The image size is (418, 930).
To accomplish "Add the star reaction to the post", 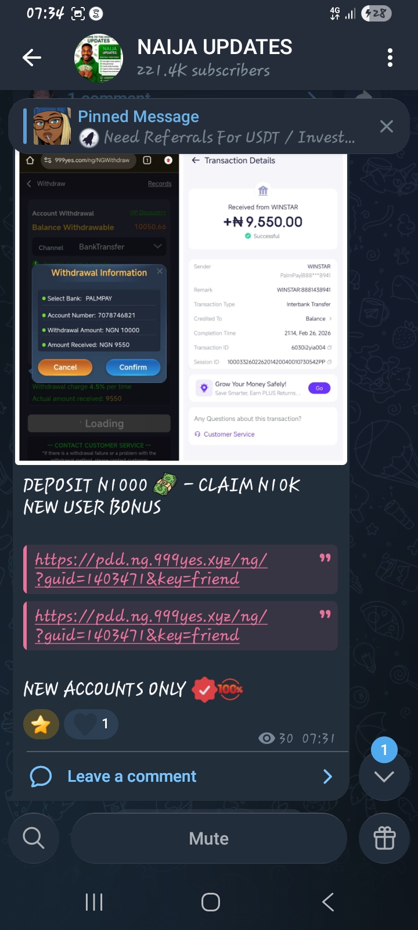I will pyautogui.click(x=41, y=724).
